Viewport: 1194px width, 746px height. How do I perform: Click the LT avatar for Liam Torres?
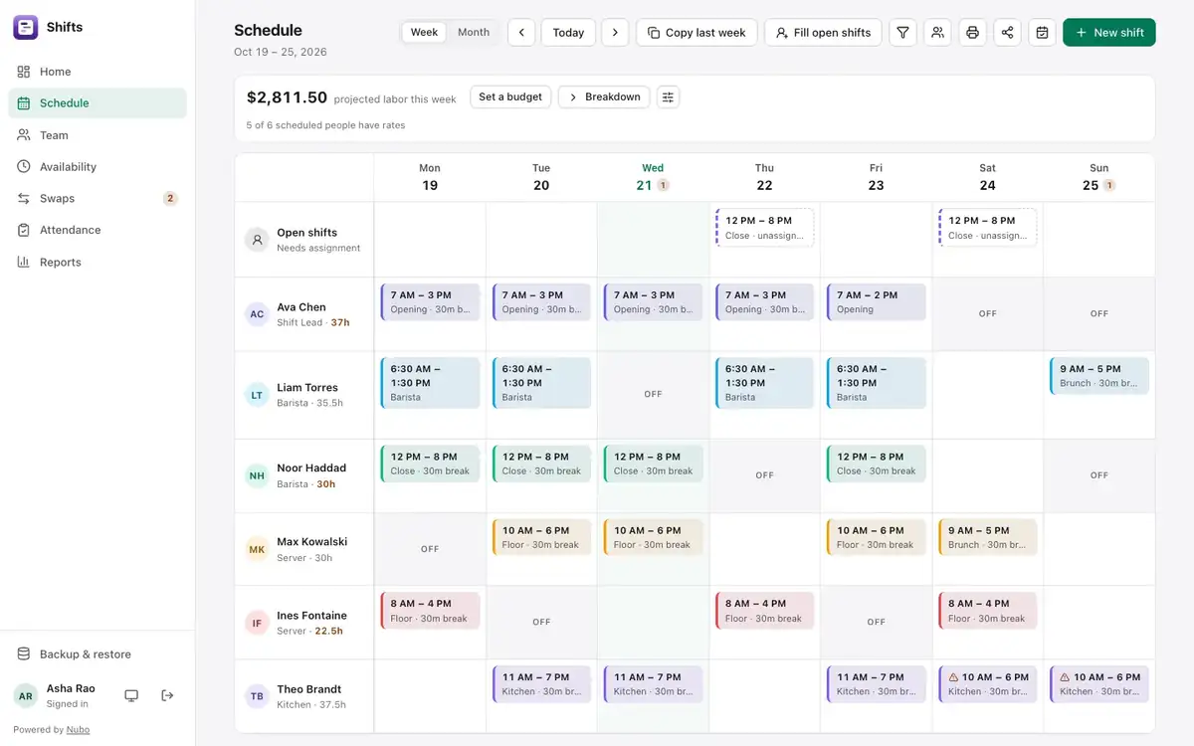257,395
